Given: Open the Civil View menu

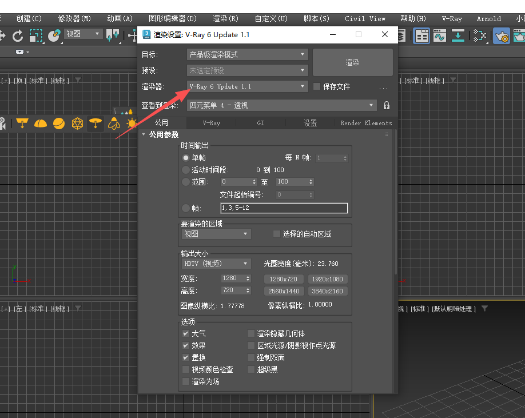Looking at the screenshot, I should coord(365,19).
